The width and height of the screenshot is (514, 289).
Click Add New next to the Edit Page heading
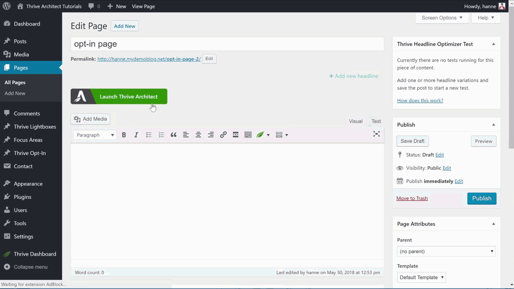(x=124, y=26)
